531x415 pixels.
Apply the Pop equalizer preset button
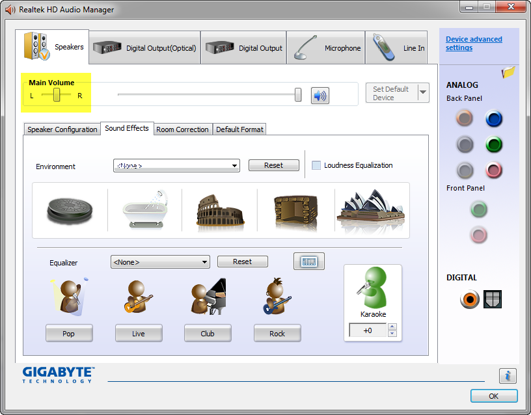[69, 334]
